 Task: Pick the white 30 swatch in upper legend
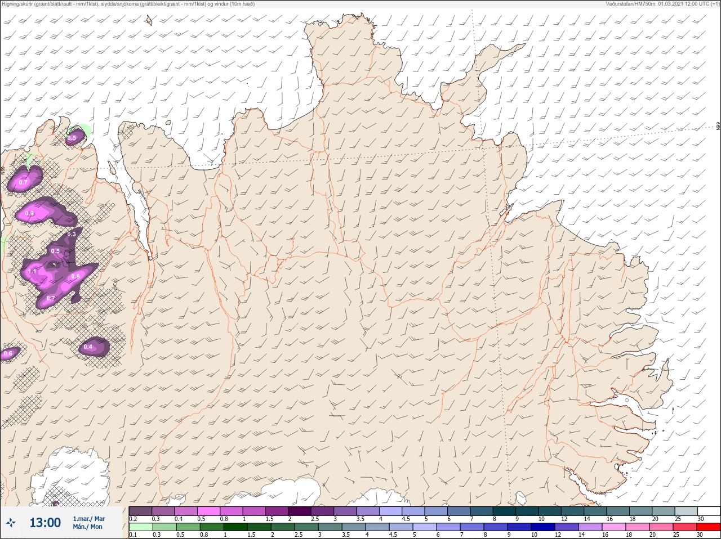point(709,511)
